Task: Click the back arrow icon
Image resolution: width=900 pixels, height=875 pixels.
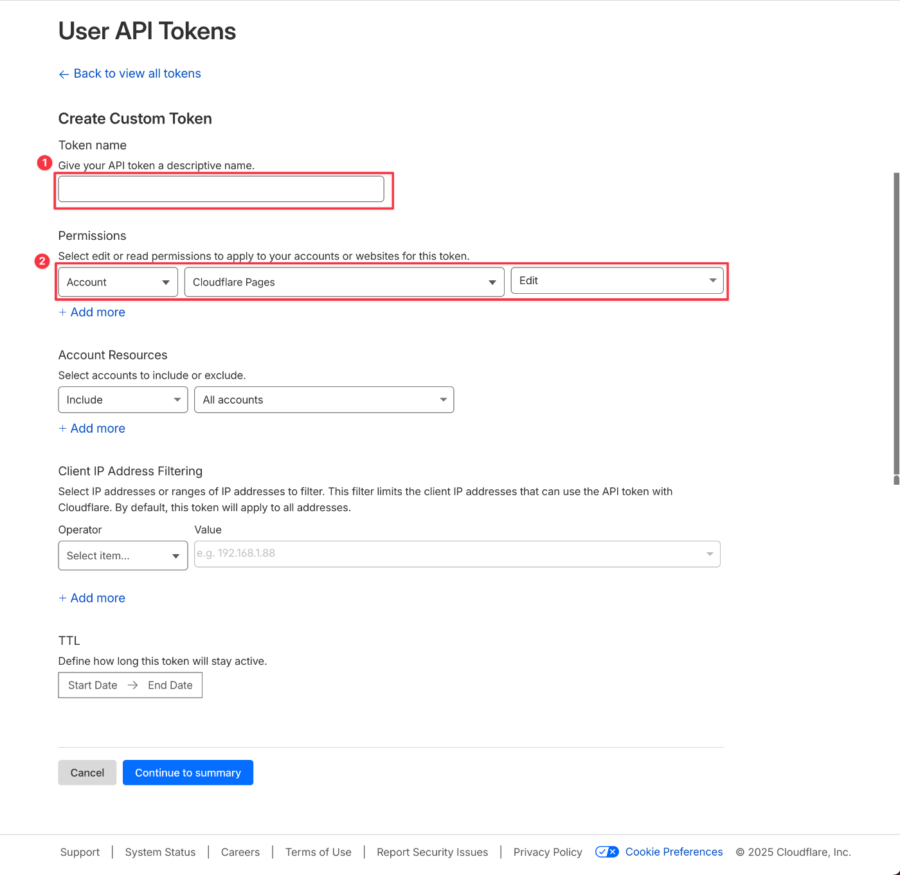Action: click(x=64, y=75)
